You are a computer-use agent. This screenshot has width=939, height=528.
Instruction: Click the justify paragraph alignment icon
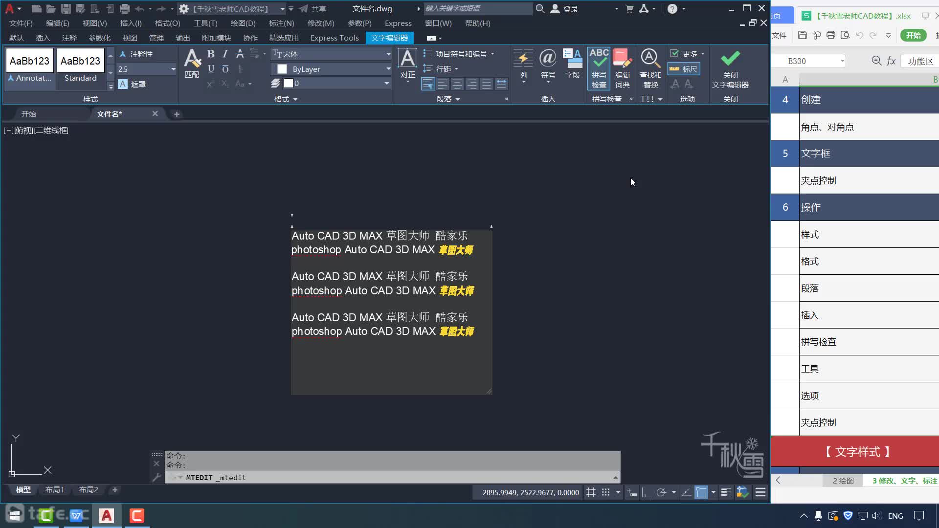click(x=487, y=84)
